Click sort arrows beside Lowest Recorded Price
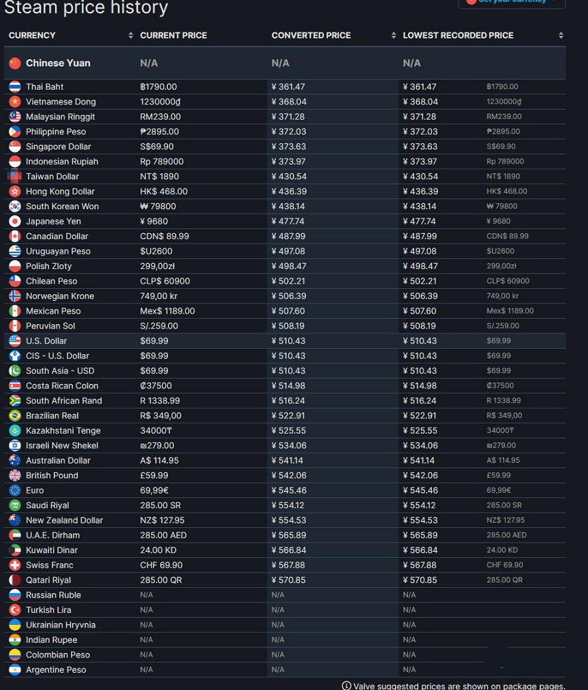Viewport: 588px width, 690px height. (x=561, y=35)
